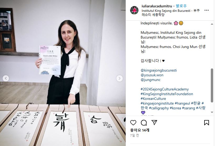The height and width of the screenshot is (146, 215).
Task: Open iuliaralucadumitru username link
Action: (x=157, y=6)
